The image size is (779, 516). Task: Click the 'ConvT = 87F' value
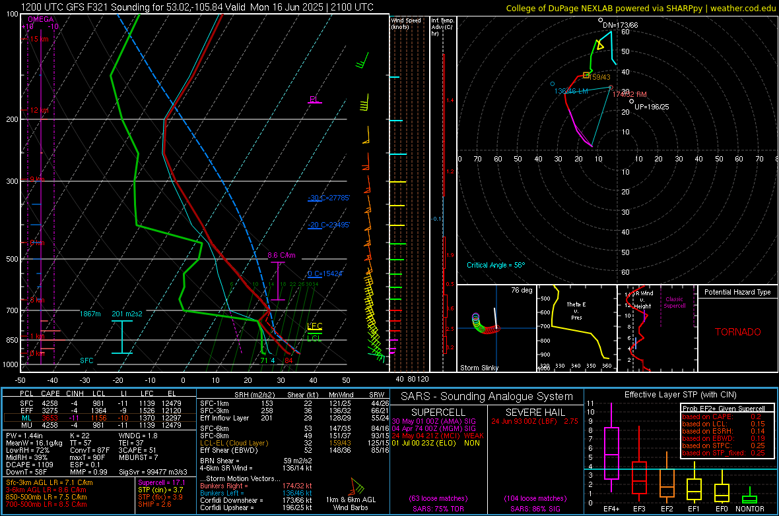coord(89,450)
